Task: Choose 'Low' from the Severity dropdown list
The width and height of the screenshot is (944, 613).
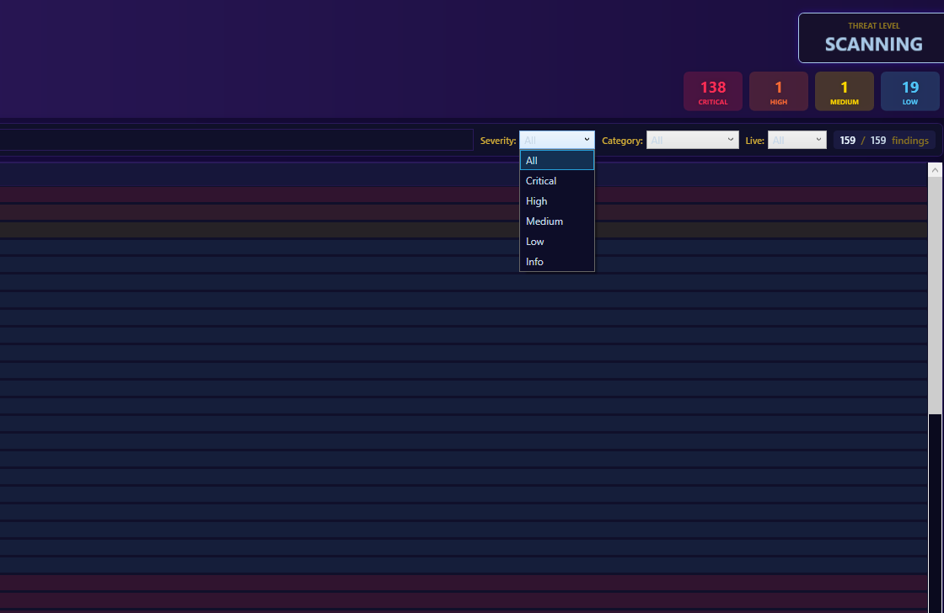Action: (557, 241)
